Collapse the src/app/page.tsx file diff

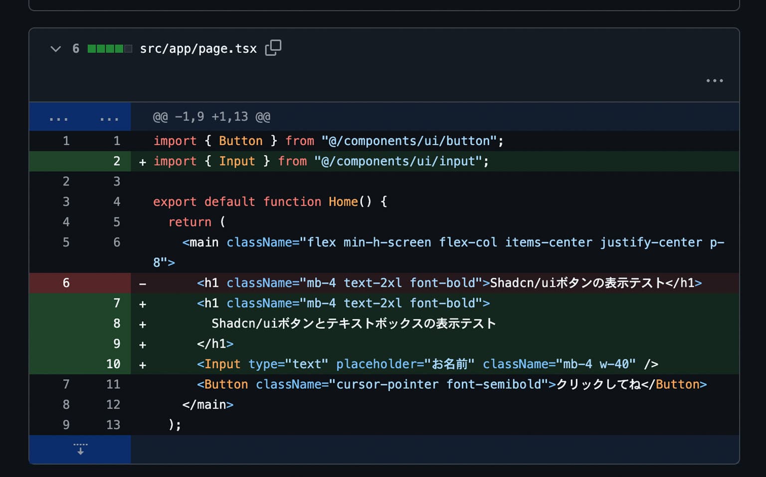coord(55,49)
